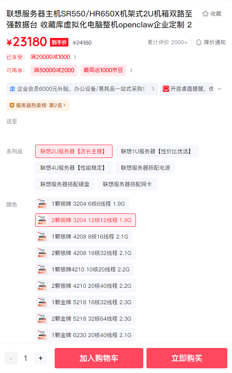Add item to cart with 加入购物车
Image resolution: width=232 pixels, height=373 pixels.
click(99, 358)
